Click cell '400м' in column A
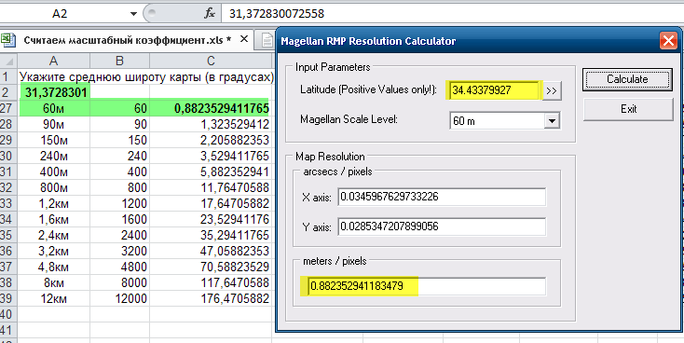This screenshot has height=343, width=684. coord(54,171)
